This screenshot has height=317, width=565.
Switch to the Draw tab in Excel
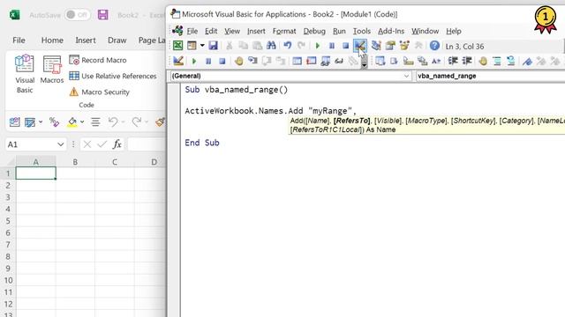tap(117, 41)
